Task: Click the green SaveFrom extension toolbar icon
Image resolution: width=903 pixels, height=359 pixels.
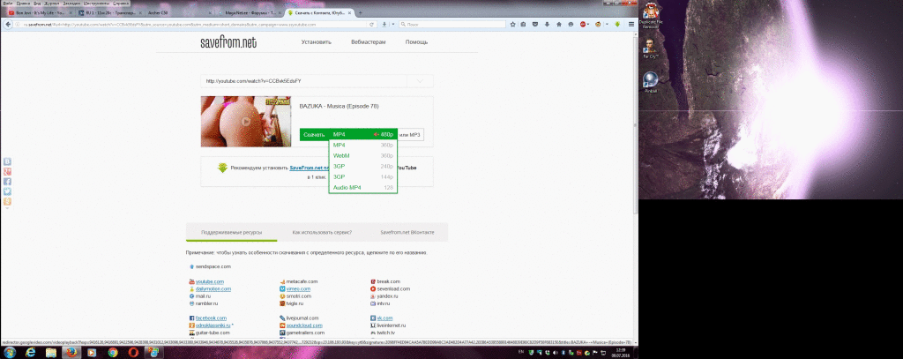Action: coord(617,25)
